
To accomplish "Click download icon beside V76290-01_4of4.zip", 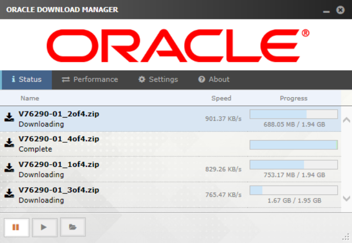I will point(9,143).
